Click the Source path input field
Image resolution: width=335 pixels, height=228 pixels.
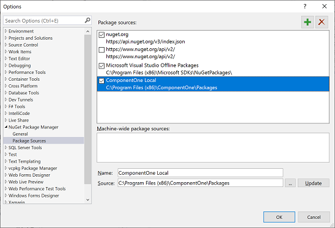[200, 183]
